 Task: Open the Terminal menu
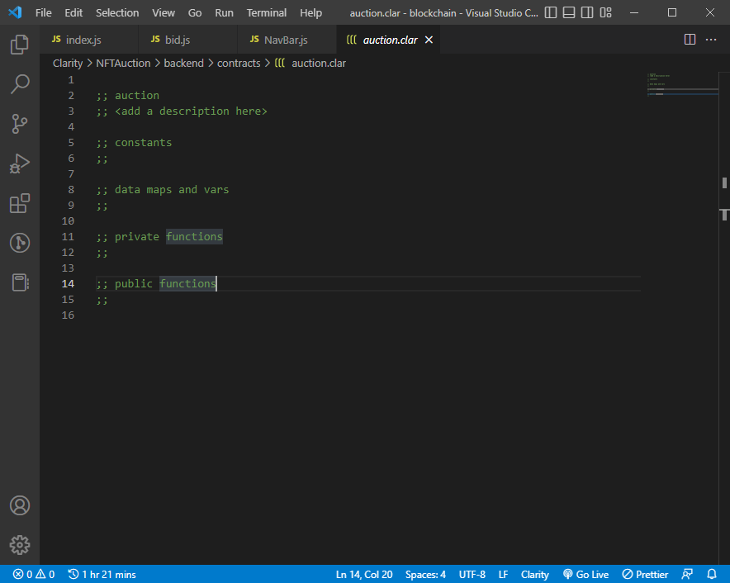coord(266,12)
